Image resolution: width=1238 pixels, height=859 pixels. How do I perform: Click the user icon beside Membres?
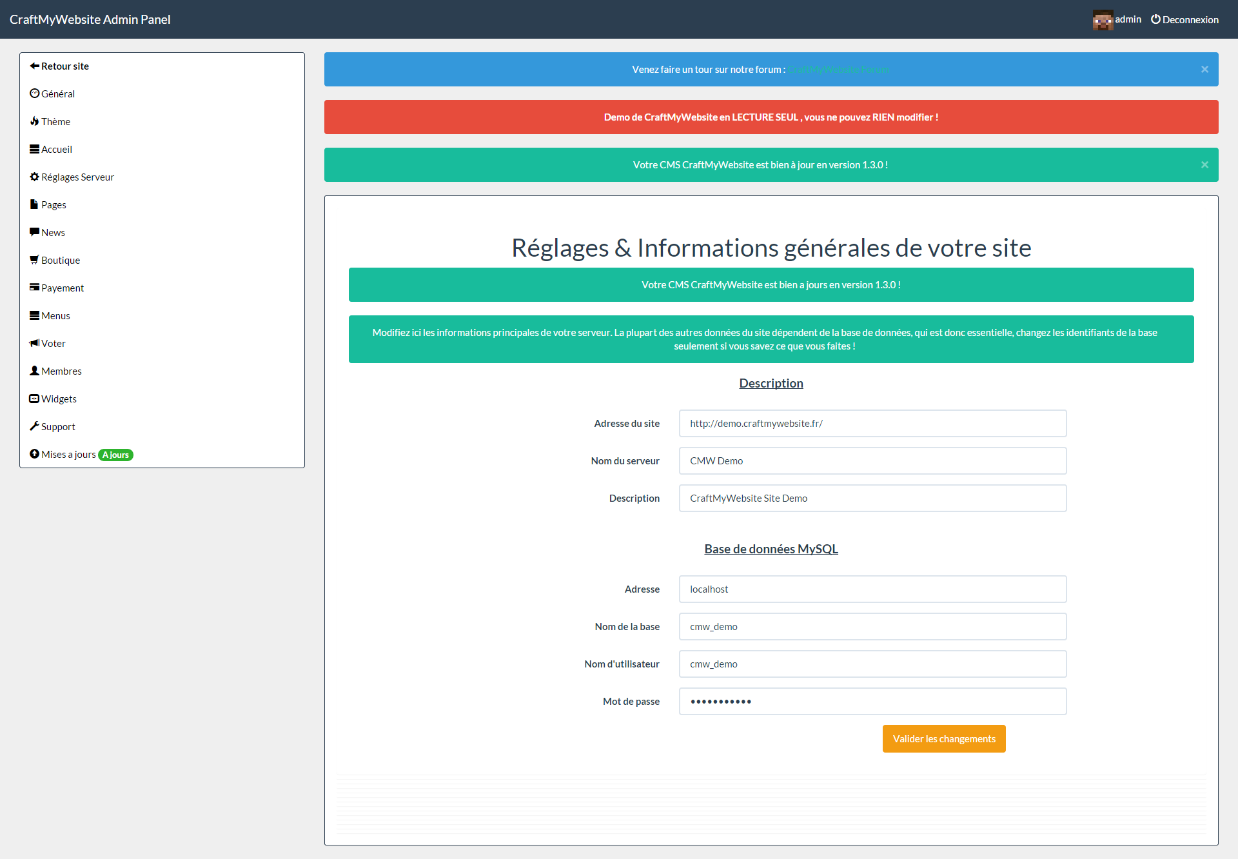(x=35, y=371)
